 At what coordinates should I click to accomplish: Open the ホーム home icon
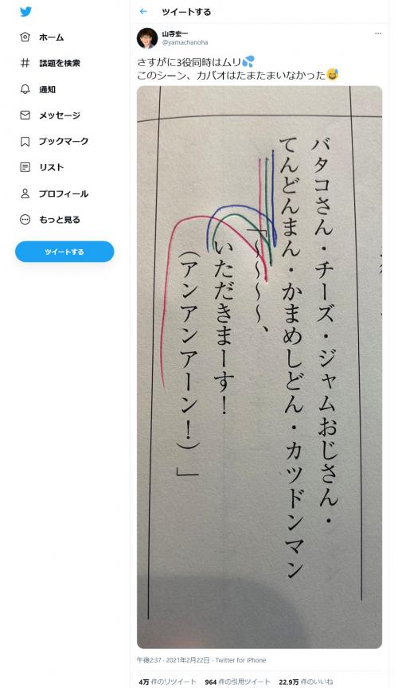(x=25, y=37)
